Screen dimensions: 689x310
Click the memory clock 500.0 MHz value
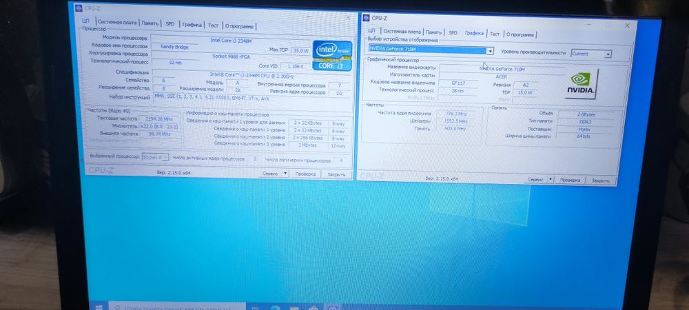[x=455, y=129]
